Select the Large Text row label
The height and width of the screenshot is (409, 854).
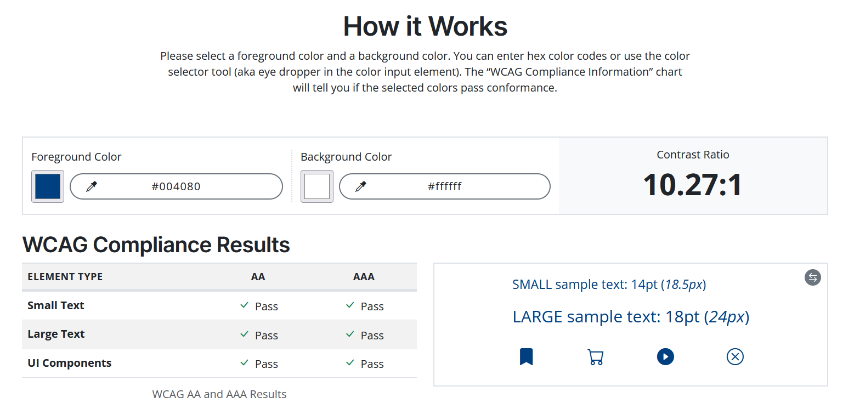(56, 334)
